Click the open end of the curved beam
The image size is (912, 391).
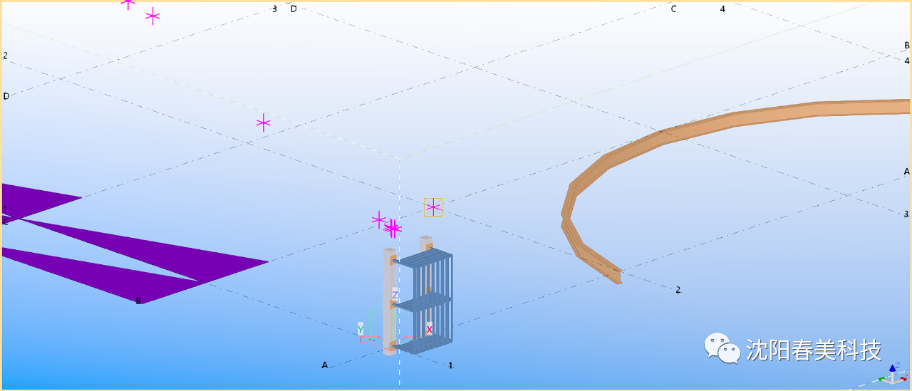(617, 276)
